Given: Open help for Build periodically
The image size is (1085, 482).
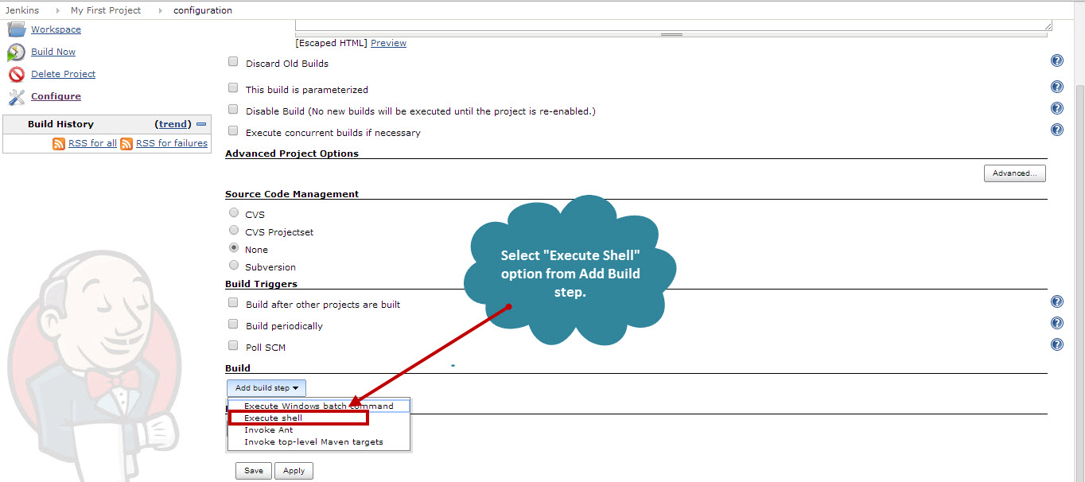Looking at the screenshot, I should pyautogui.click(x=1057, y=323).
